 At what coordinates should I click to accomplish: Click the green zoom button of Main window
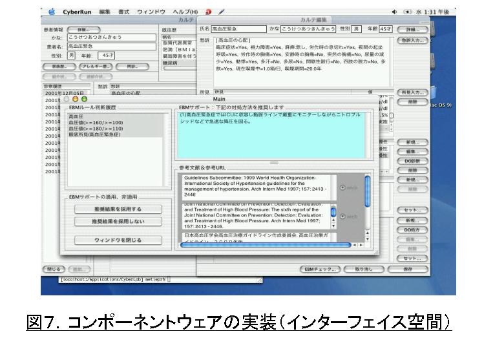(x=84, y=99)
